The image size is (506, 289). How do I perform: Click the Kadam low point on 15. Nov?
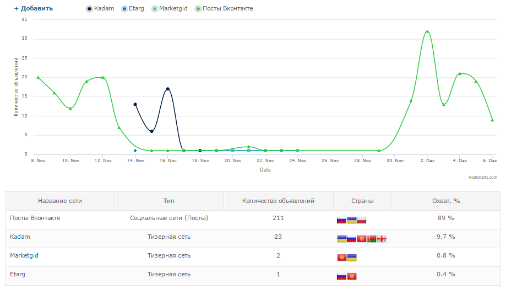[x=151, y=131]
